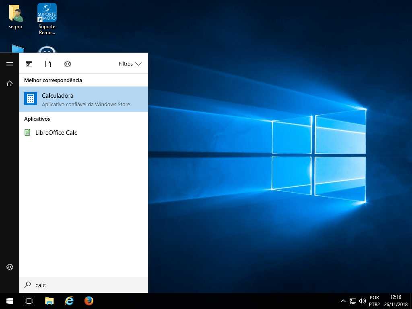Launch Internet Explorer from the taskbar
Viewport: 412px width, 309px height.
69,301
